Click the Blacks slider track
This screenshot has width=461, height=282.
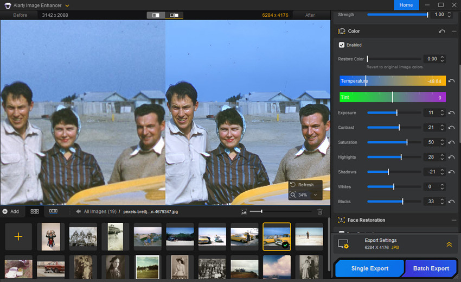click(394, 202)
